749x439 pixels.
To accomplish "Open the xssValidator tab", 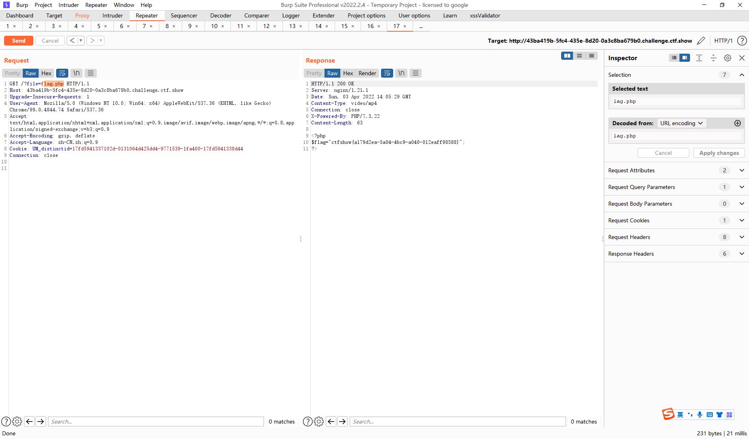I will (x=485, y=15).
